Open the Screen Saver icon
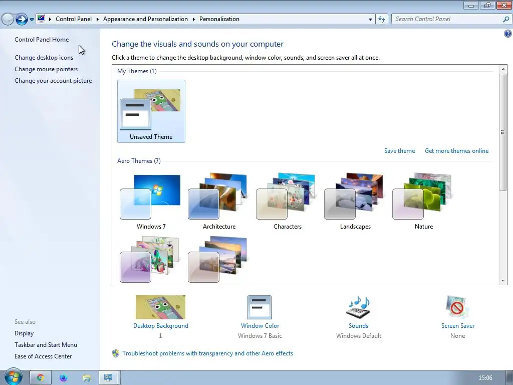Image resolution: width=513 pixels, height=385 pixels. click(x=457, y=307)
